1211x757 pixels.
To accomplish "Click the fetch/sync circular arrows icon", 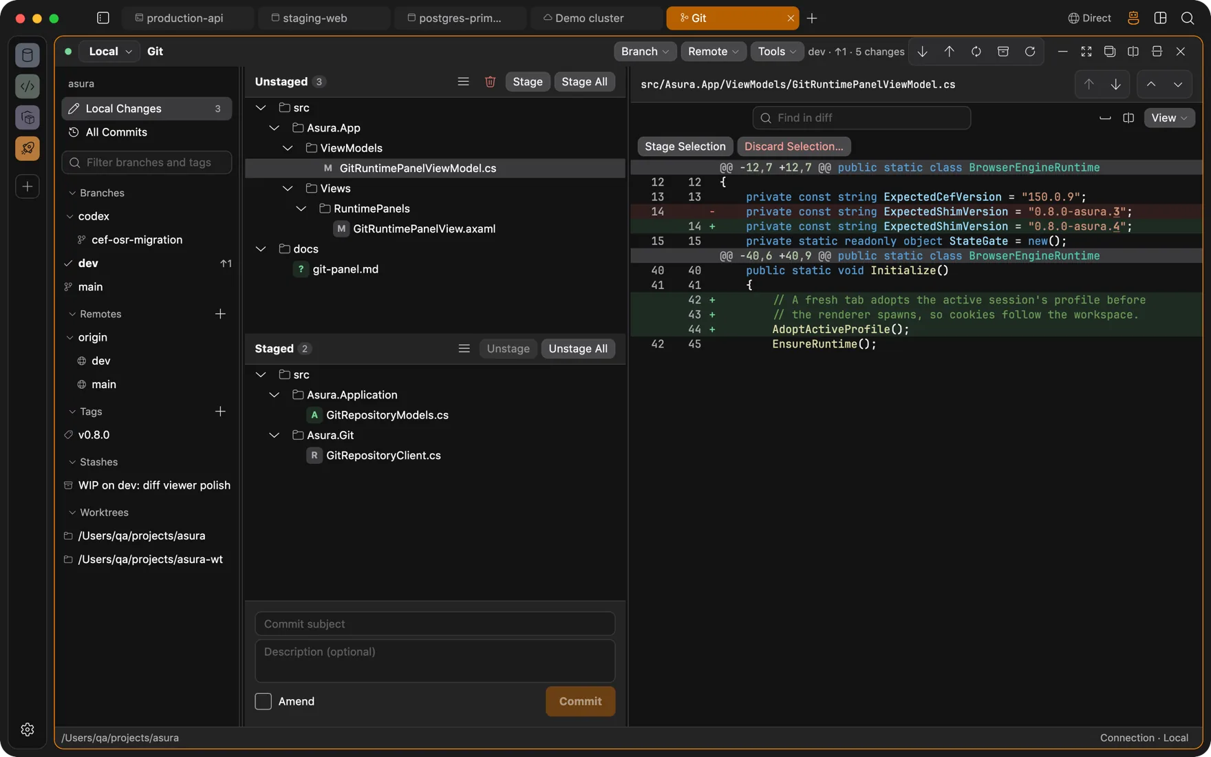I will [x=976, y=52].
